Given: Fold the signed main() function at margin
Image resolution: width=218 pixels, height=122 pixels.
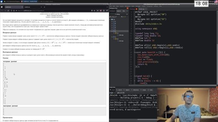Looking at the screenshot, I should tap(135, 76).
